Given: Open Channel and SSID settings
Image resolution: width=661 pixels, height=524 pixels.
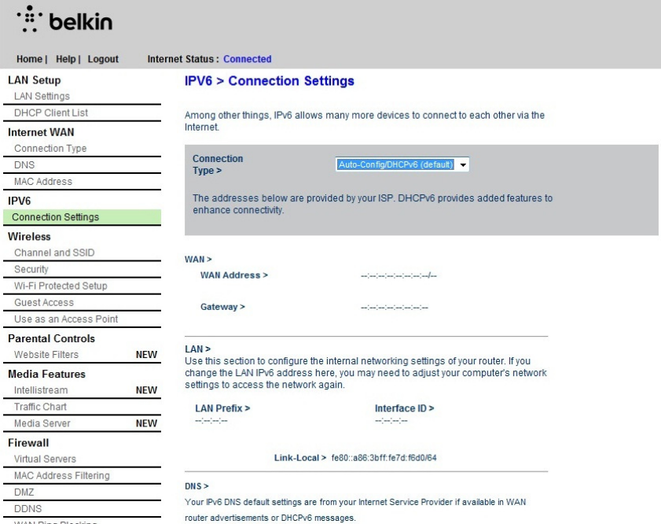Looking at the screenshot, I should click(54, 253).
